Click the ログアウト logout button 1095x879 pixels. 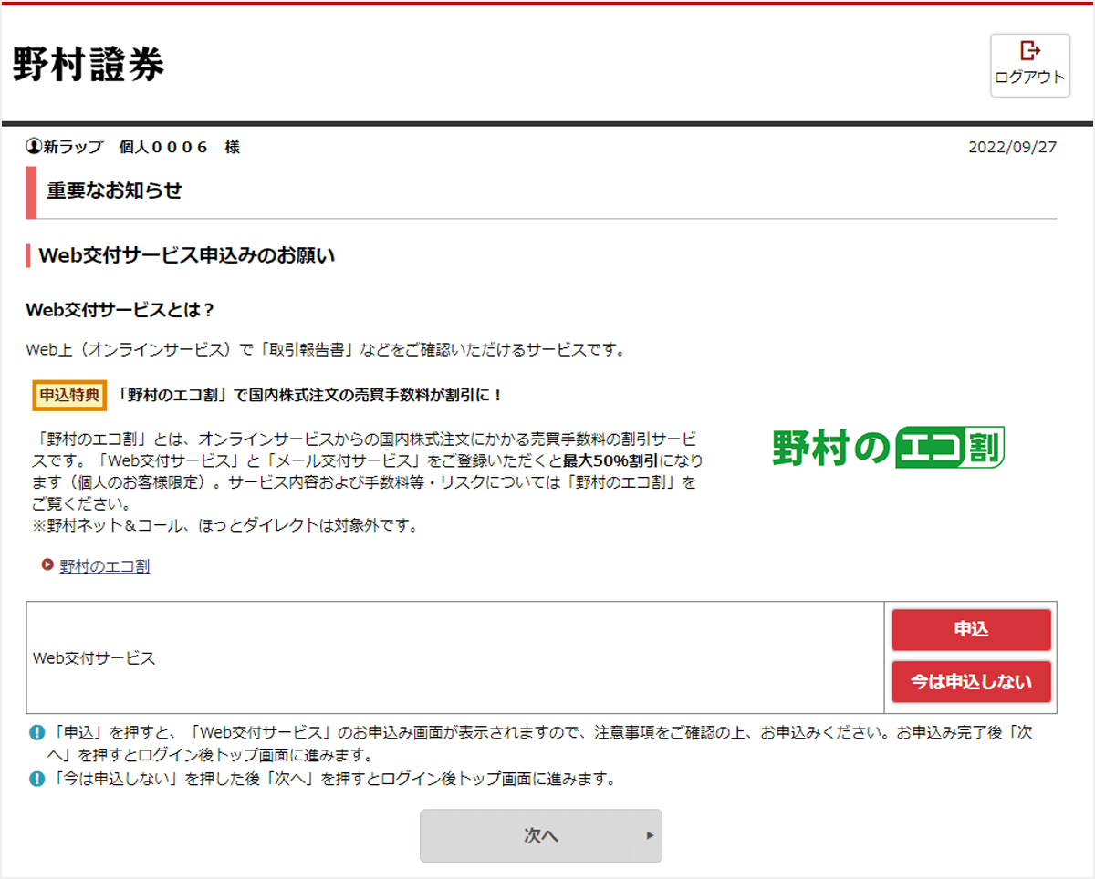coord(1030,66)
